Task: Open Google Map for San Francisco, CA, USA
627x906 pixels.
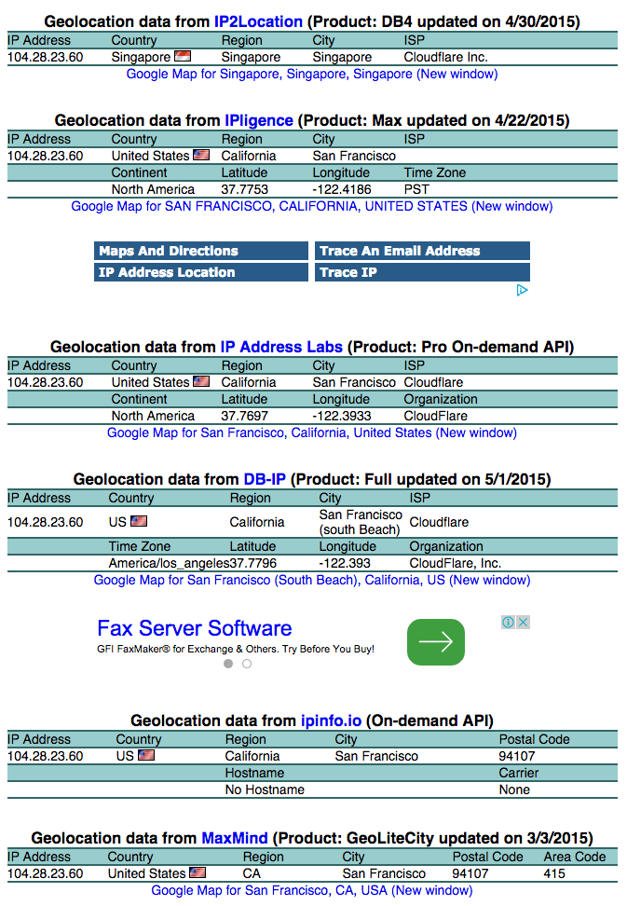Action: [312, 890]
